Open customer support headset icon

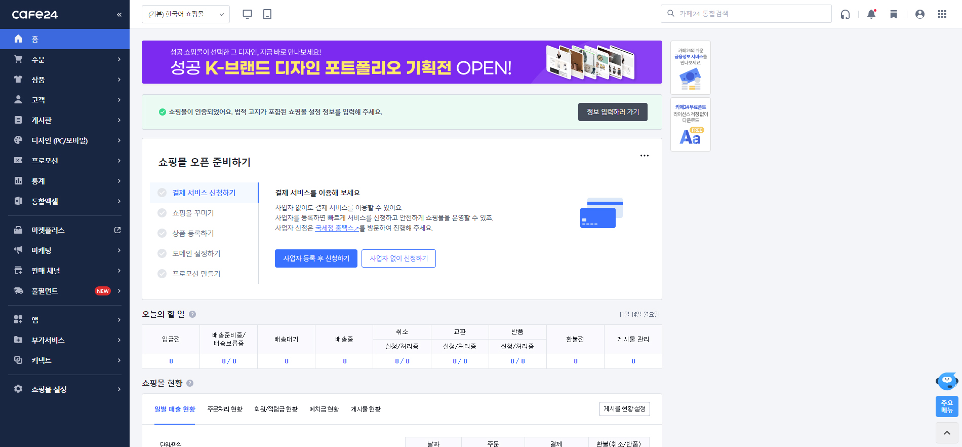(845, 14)
